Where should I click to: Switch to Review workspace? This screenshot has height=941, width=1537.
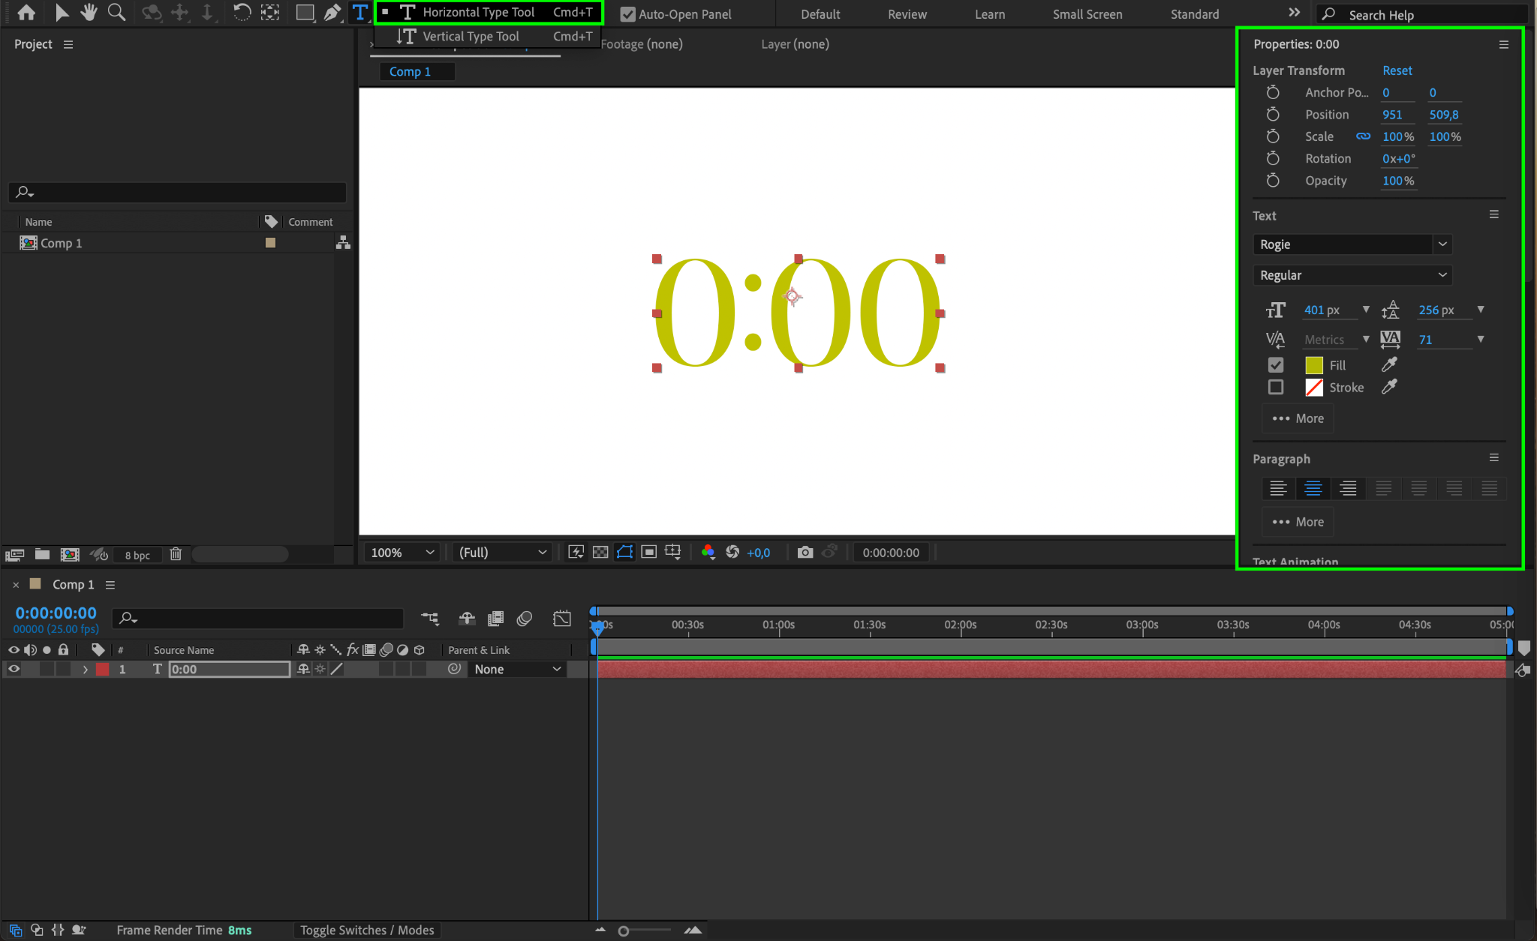tap(907, 14)
